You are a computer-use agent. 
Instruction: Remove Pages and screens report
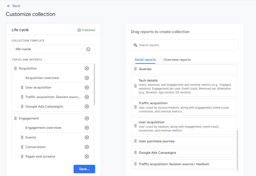[x=87, y=156]
